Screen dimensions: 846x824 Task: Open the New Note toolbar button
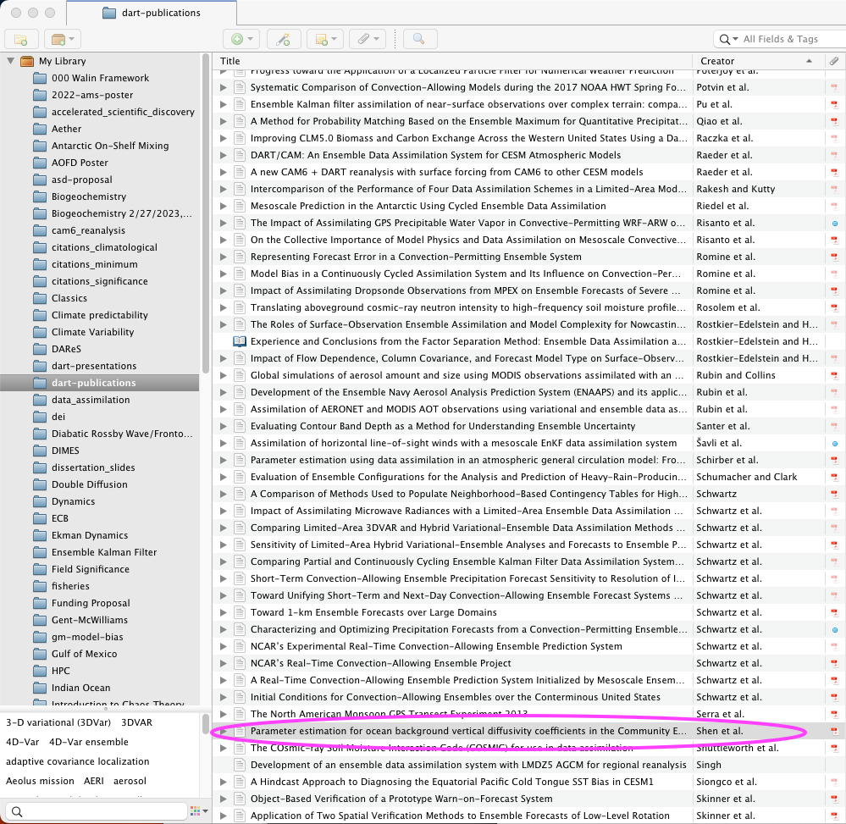[x=326, y=39]
